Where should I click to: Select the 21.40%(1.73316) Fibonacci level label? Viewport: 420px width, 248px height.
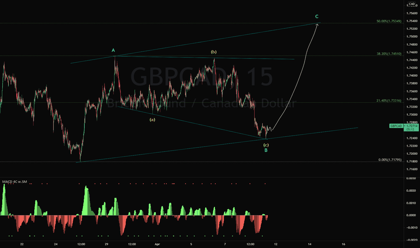tap(389, 101)
